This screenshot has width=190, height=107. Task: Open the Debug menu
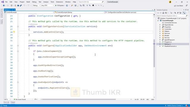point(34,2)
